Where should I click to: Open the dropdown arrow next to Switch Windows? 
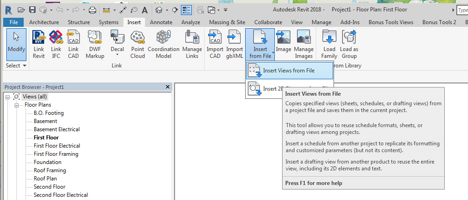(x=219, y=10)
